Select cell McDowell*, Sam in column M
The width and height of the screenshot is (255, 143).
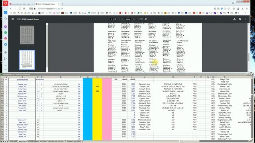144,120
